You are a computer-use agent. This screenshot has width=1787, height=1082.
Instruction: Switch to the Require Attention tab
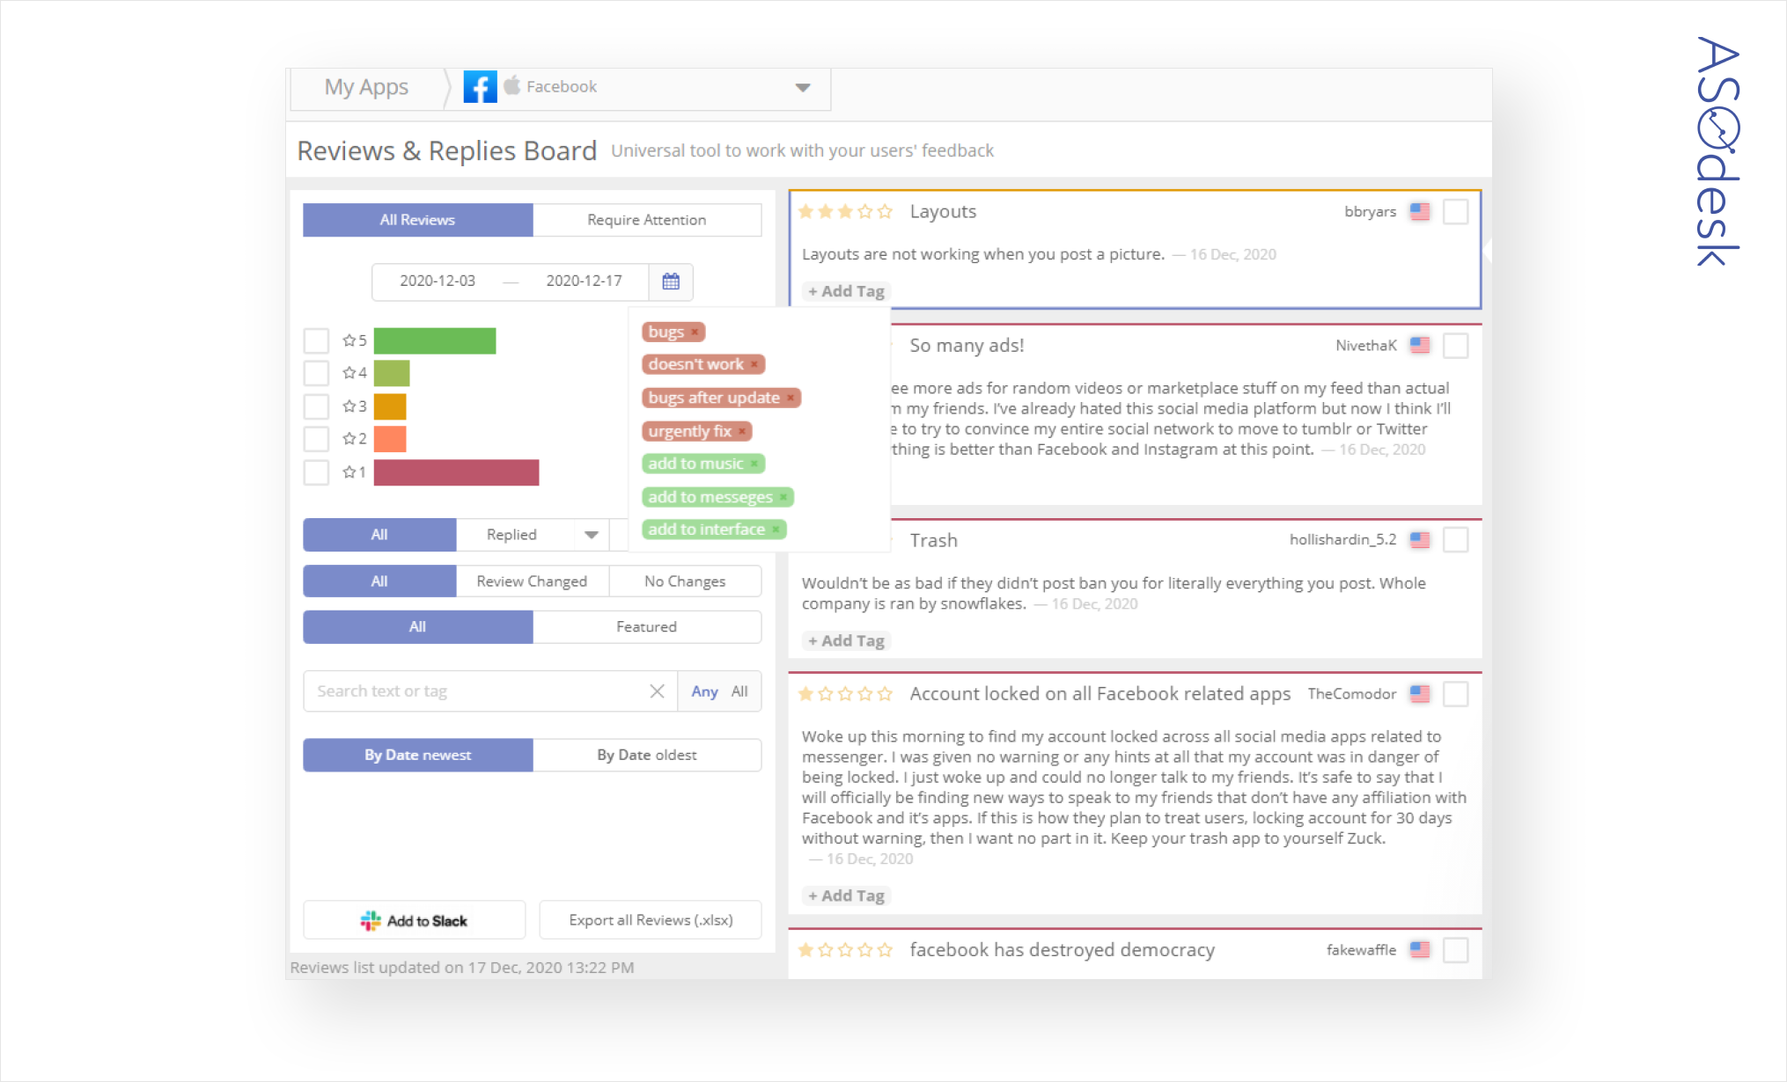[646, 219]
